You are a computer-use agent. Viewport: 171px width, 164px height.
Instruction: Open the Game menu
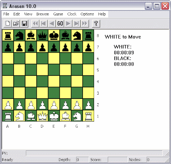click(58, 14)
